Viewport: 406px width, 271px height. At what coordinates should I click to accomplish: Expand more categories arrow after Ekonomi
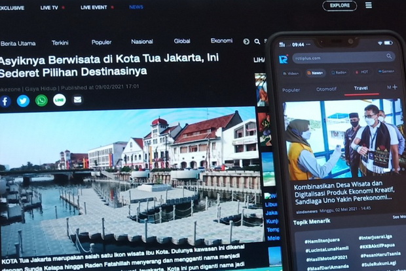(x=246, y=41)
